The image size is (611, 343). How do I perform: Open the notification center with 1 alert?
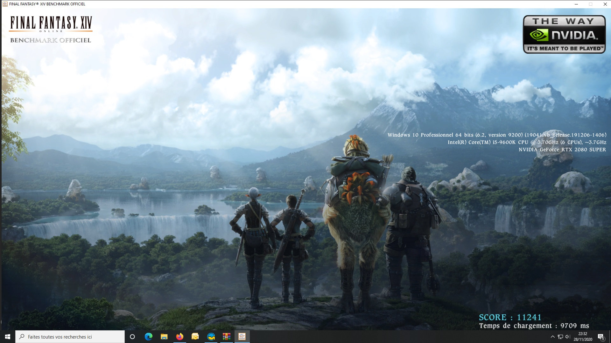(x=601, y=337)
